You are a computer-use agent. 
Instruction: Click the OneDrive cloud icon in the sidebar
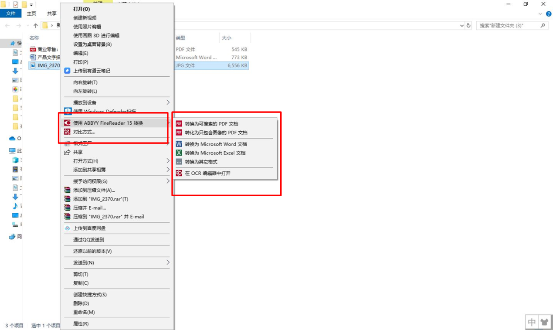click(12, 139)
